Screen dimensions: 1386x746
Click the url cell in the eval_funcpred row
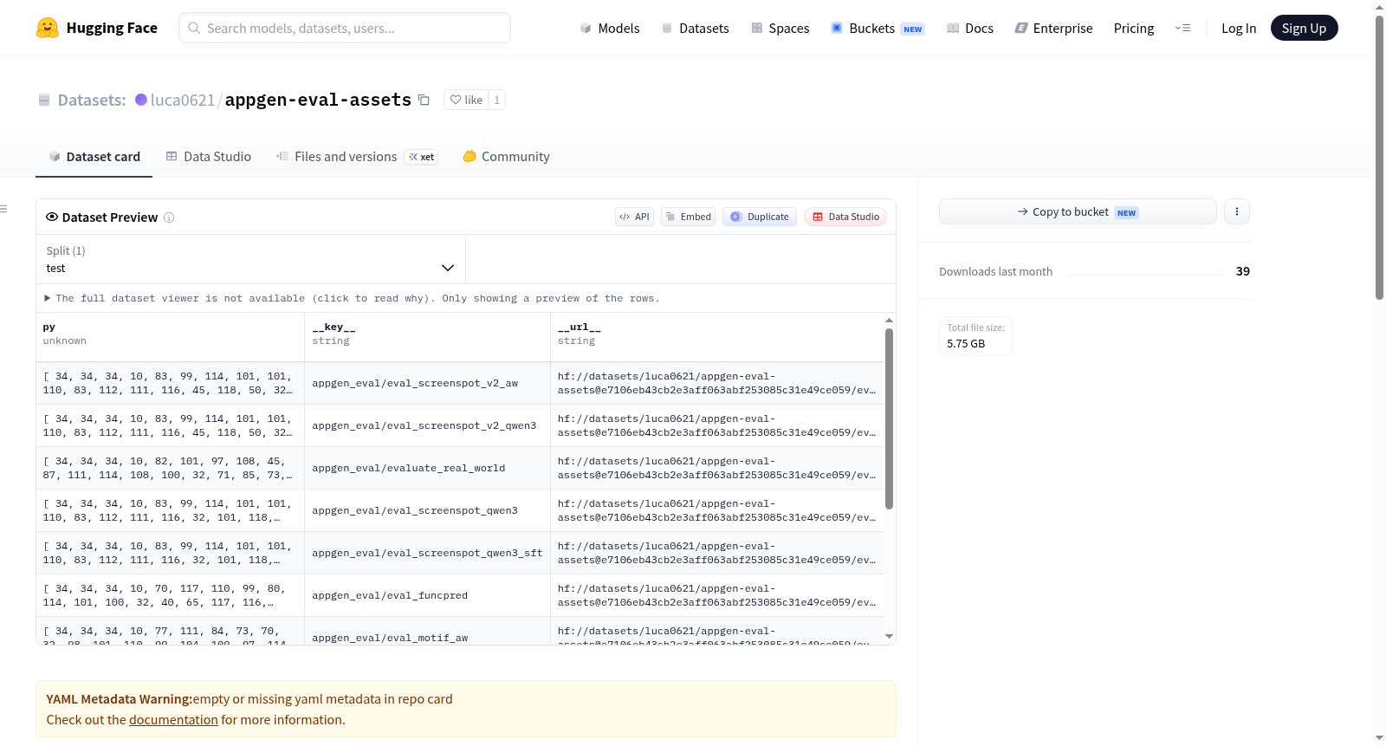716,595
